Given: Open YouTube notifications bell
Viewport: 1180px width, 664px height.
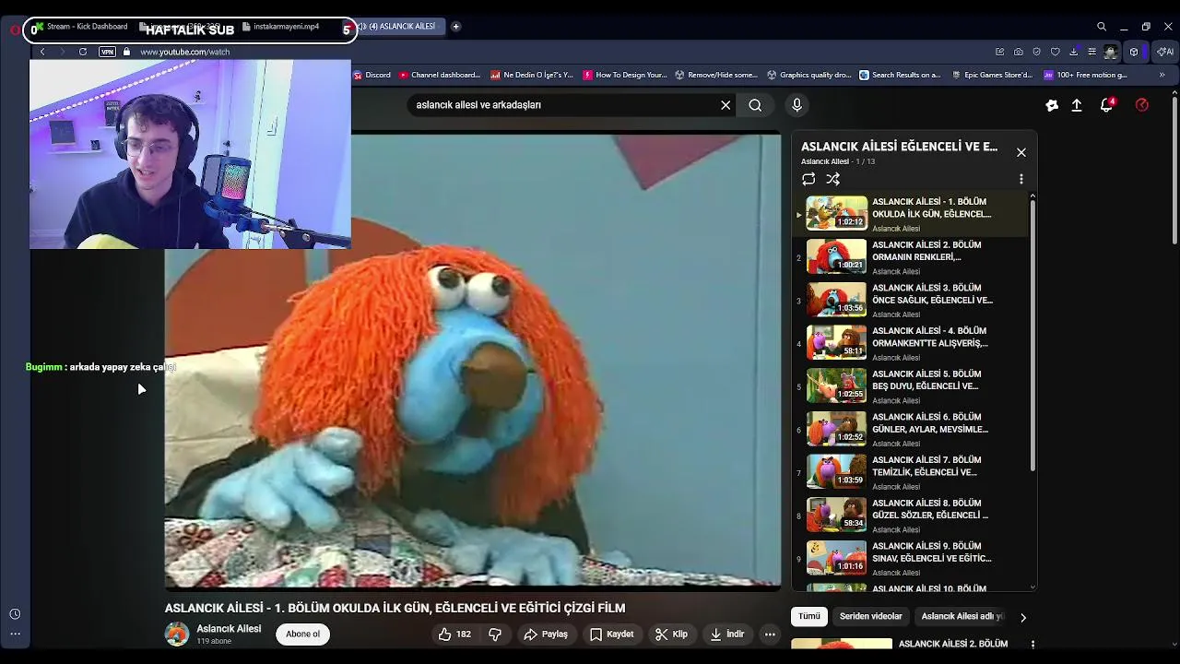Looking at the screenshot, I should [x=1107, y=105].
